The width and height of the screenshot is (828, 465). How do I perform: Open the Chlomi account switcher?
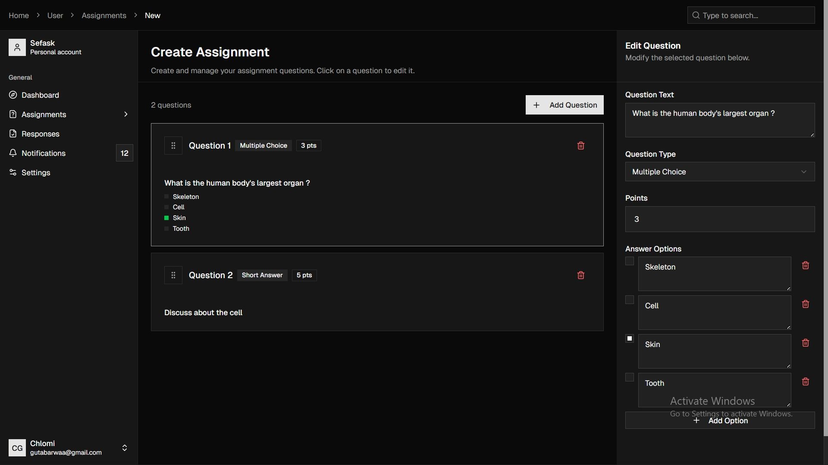(124, 448)
